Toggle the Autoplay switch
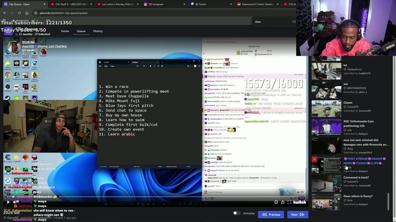 [237, 213]
